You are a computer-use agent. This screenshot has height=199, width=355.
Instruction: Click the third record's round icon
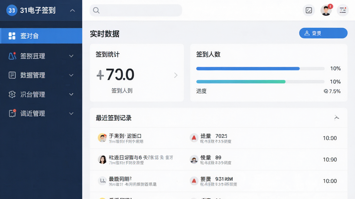(102, 181)
